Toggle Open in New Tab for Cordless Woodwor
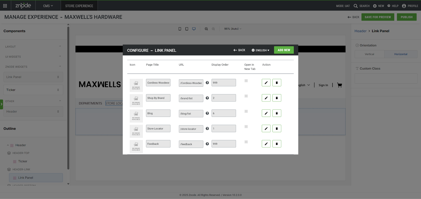 coord(246,81)
